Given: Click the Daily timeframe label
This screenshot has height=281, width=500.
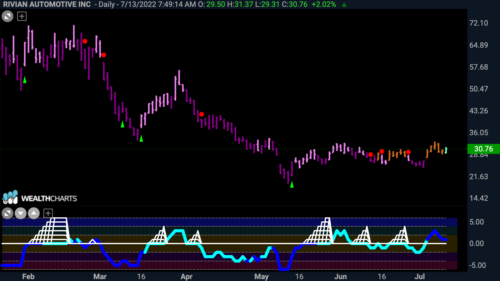Looking at the screenshot, I should pos(107,4).
